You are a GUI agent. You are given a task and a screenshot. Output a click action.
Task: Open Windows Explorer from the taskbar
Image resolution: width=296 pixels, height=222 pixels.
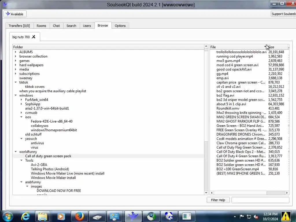pyautogui.click(x=42, y=216)
